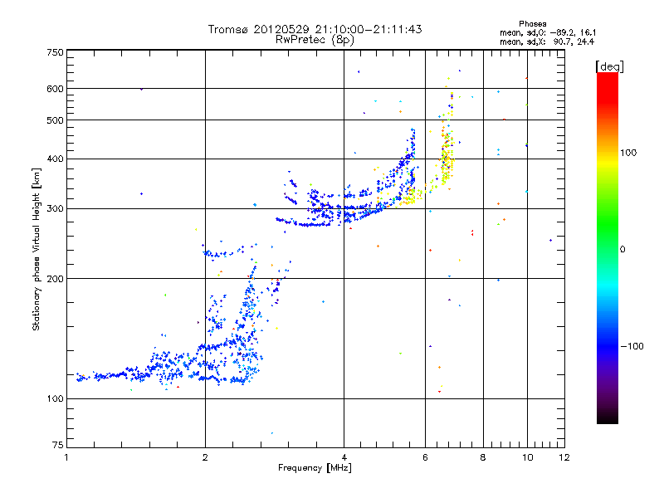Screen dimensions: 664x498
Task: Click the y-axis tick label '750'
Action: pos(55,52)
